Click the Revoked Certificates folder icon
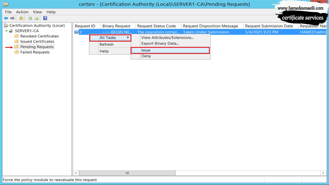This screenshot has height=185, width=329. pyautogui.click(x=16, y=36)
